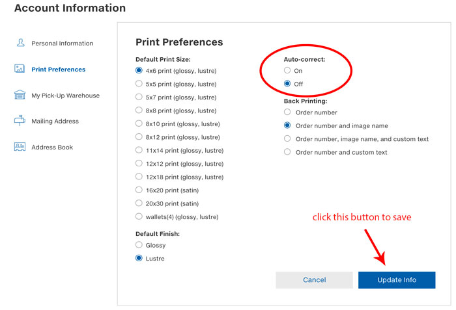Open the Mailing Address section
Image resolution: width=456 pixels, height=310 pixels.
55,121
